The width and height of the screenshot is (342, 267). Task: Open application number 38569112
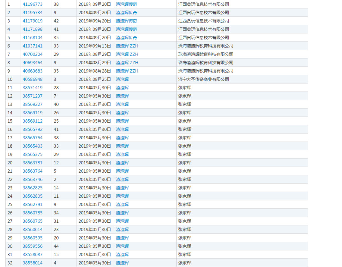33,121
